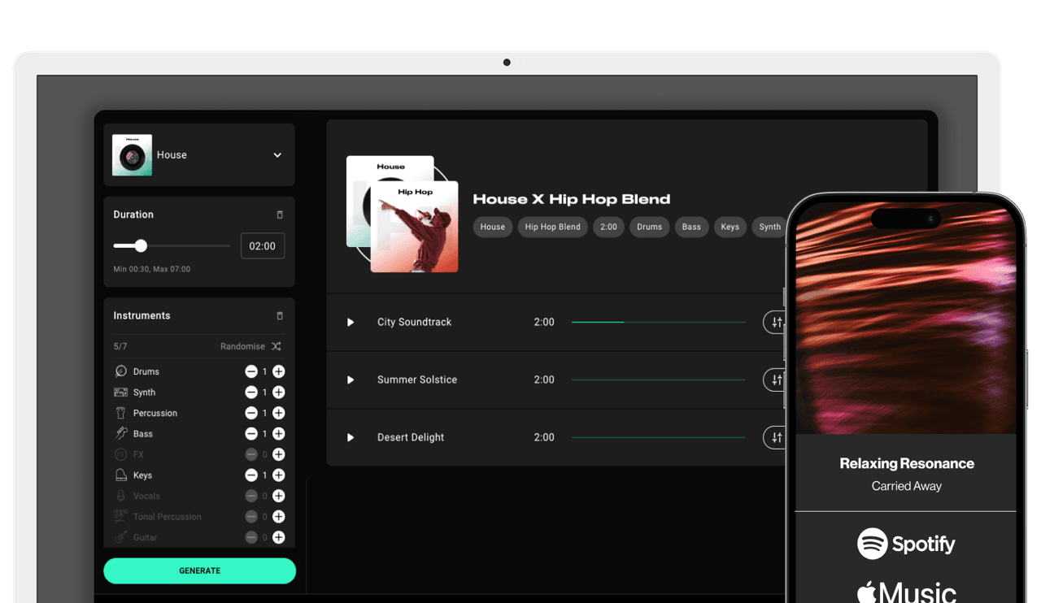Viewport: 1041px width, 603px height.
Task: Play the Summer Solstice track
Action: (351, 380)
